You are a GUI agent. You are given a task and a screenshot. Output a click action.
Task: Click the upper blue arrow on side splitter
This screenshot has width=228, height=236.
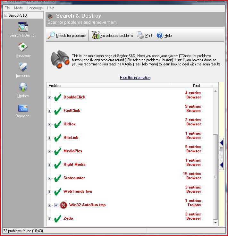click(x=221, y=143)
